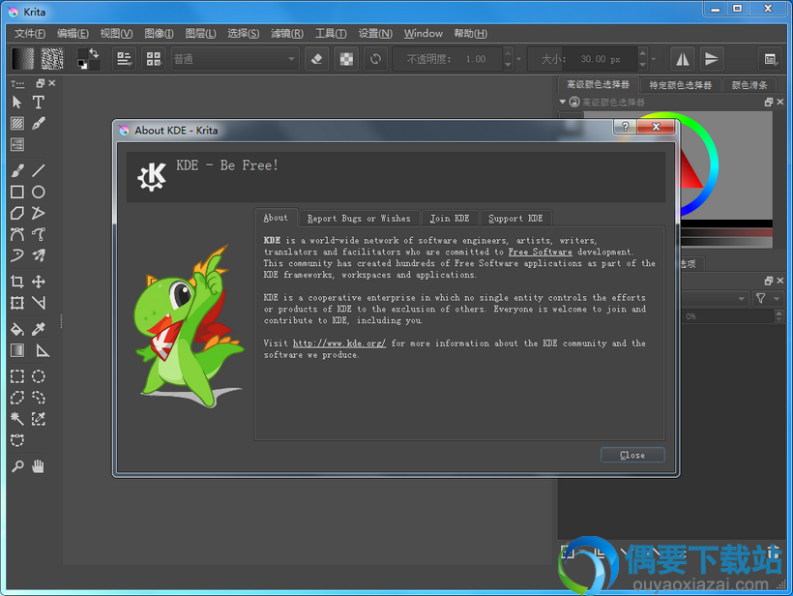This screenshot has height=596, width=793.
Task: Select the Bezier Curve Selection tool
Action: point(17,440)
